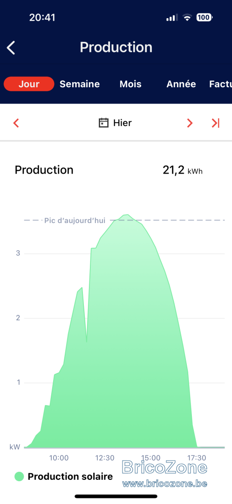Tap the Production solaire legend label
The height and width of the screenshot is (504, 232).
[70, 476]
